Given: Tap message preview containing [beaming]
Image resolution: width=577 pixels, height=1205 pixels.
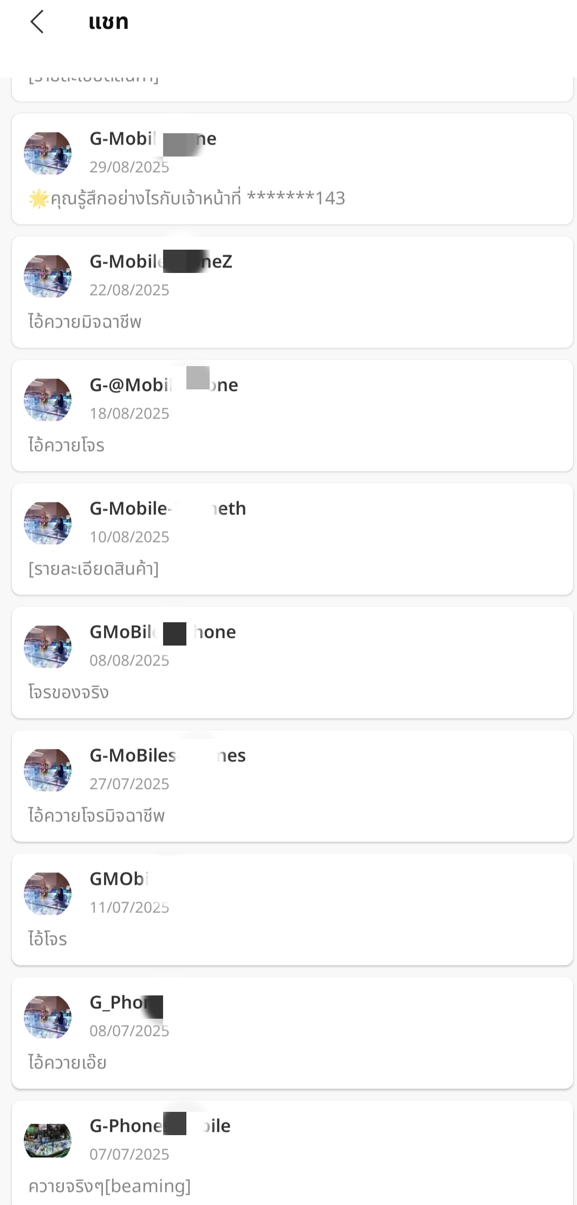Looking at the screenshot, I should (109, 1187).
